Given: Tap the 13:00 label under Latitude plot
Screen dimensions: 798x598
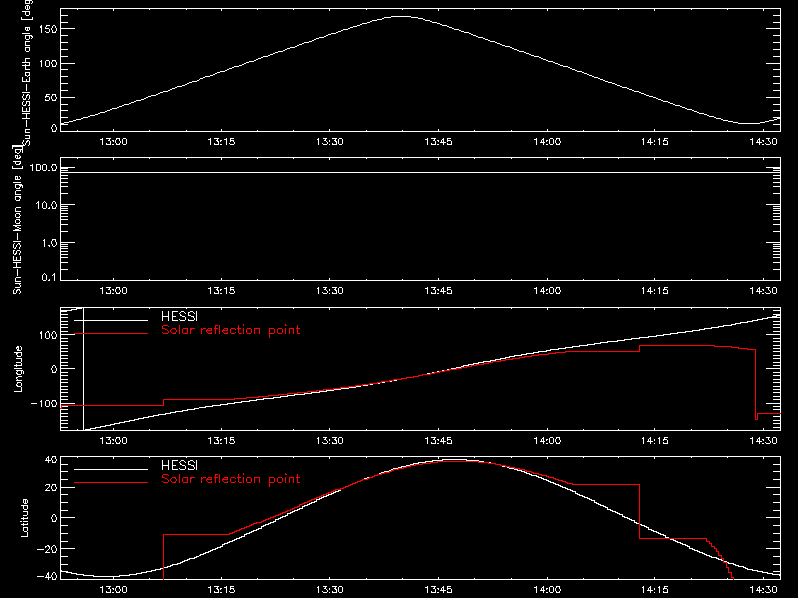Looking at the screenshot, I should pyautogui.click(x=113, y=590).
